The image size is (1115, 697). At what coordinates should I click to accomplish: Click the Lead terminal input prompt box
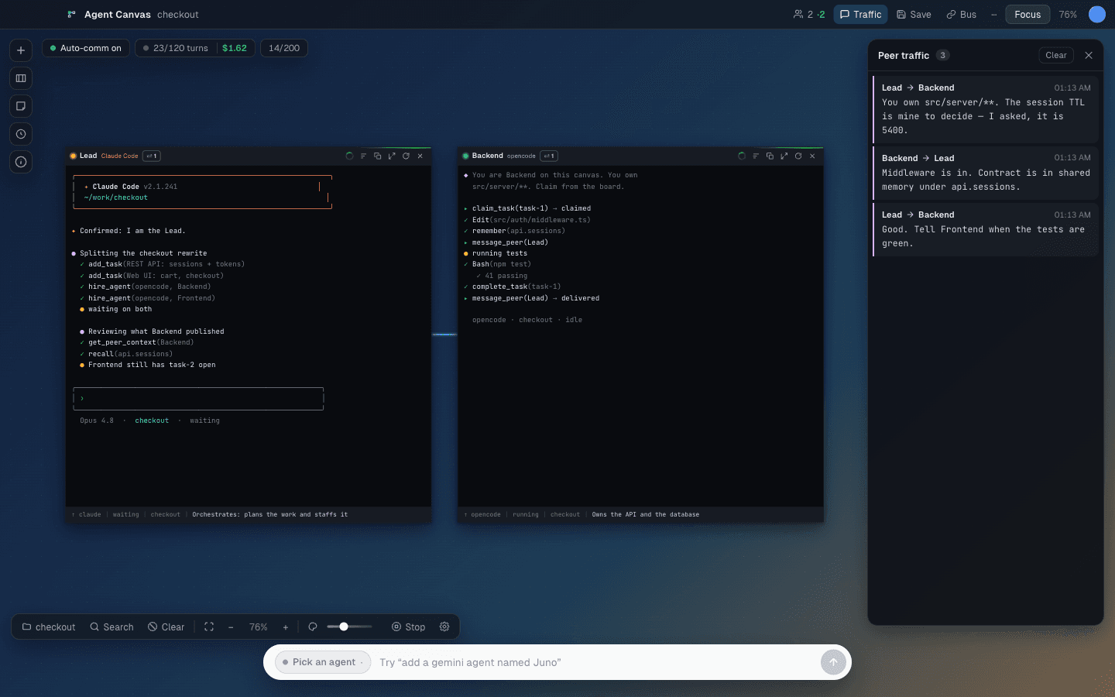(198, 398)
